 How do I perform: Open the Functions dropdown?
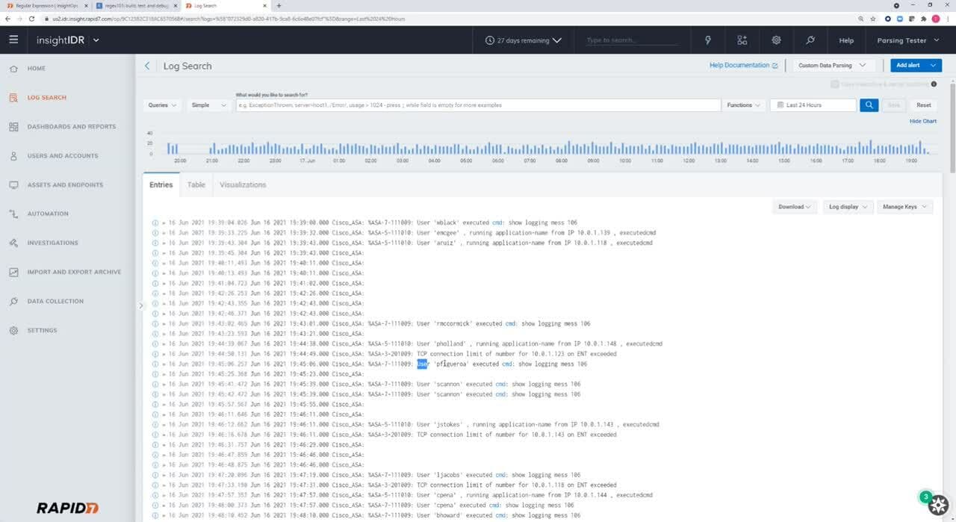744,105
